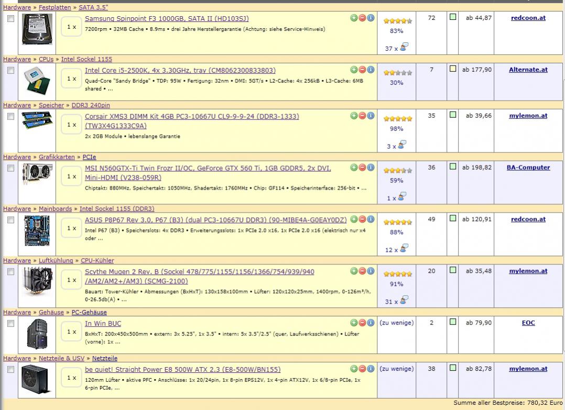Screen dimensions: 565x410
Task: Open the Speicher category breadcrumb
Action: pos(51,105)
